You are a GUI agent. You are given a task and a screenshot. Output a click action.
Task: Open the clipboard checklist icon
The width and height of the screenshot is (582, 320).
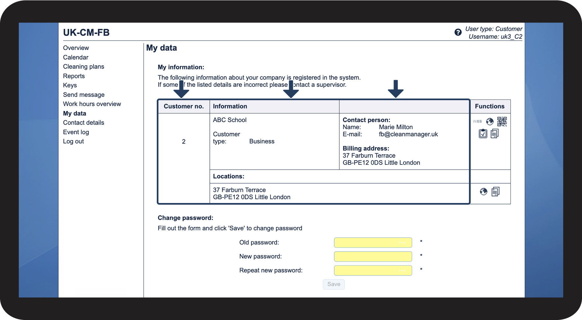pos(483,133)
